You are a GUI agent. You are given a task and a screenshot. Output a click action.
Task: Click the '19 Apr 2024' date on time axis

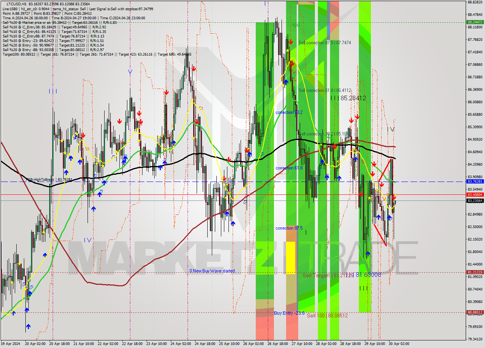(x=11, y=344)
